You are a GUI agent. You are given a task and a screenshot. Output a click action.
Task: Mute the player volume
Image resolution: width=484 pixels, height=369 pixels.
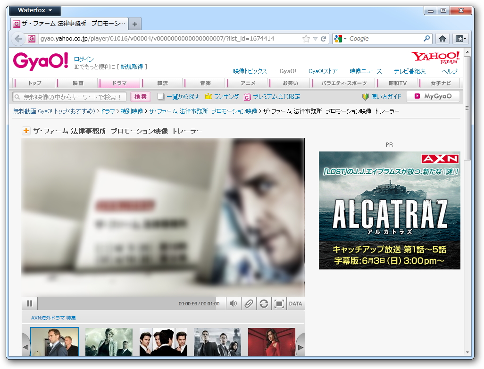point(233,303)
